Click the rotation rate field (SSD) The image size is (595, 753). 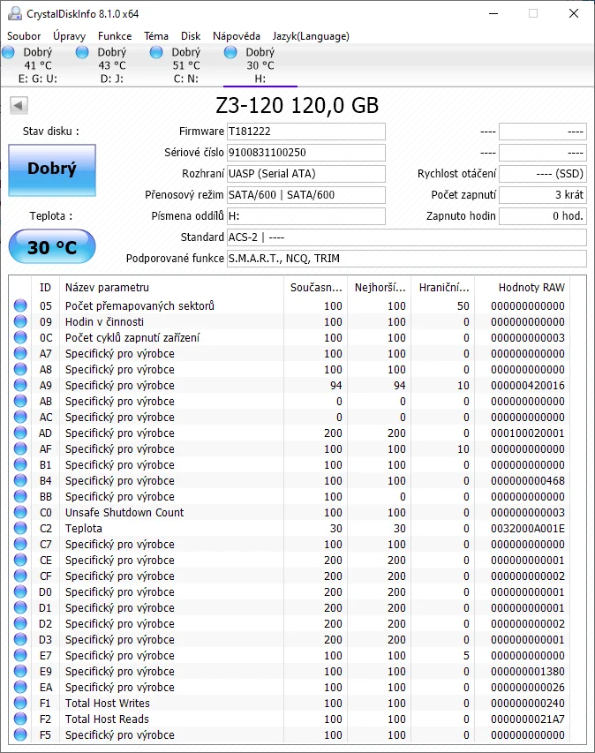point(543,174)
